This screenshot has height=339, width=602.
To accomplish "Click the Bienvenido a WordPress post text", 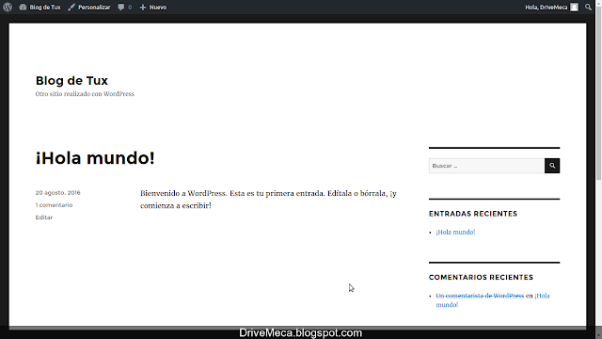I will click(268, 200).
